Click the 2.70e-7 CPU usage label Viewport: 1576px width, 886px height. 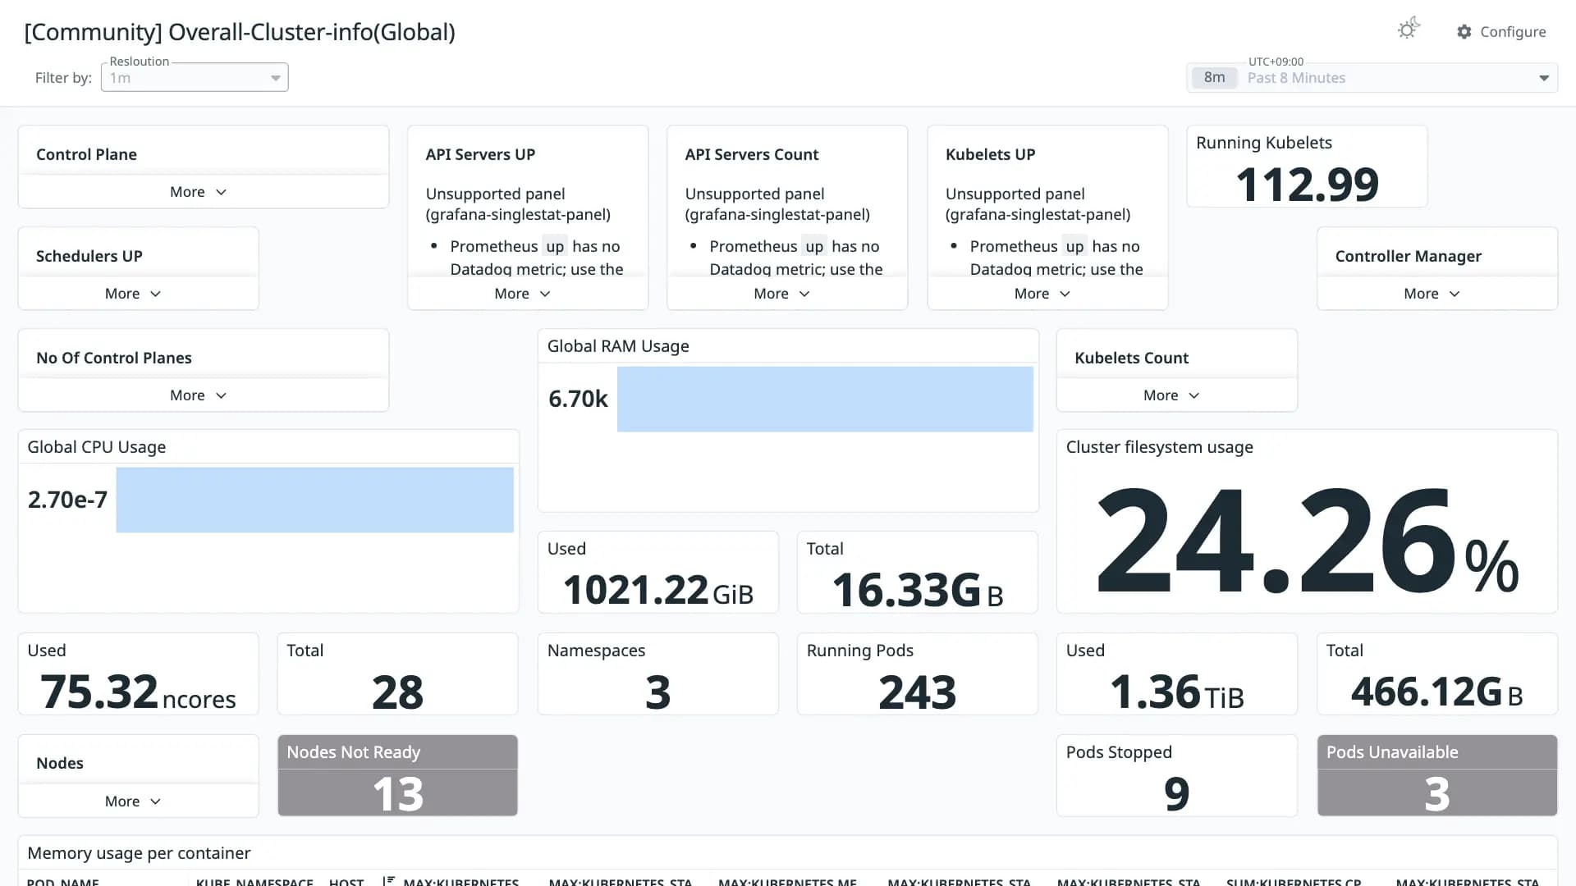click(67, 500)
